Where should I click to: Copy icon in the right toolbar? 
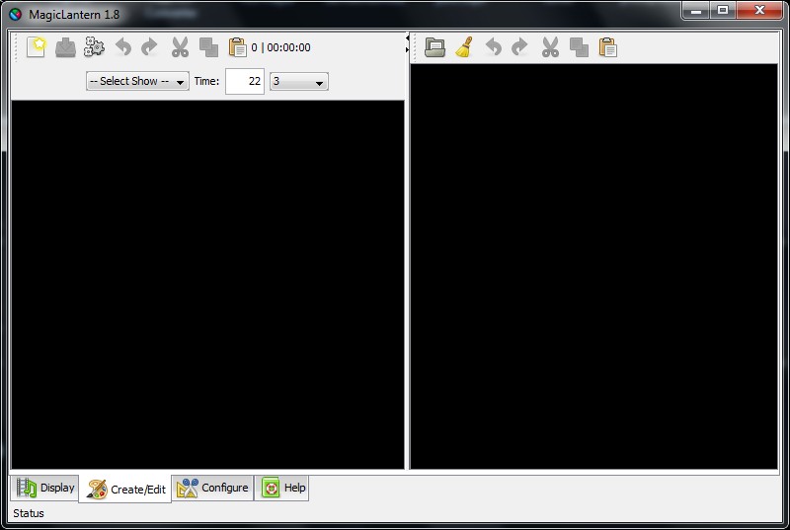pyautogui.click(x=579, y=47)
